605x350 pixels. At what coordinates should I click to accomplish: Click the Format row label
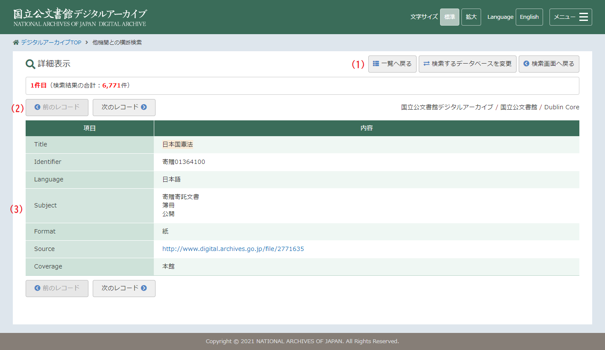[x=45, y=231]
